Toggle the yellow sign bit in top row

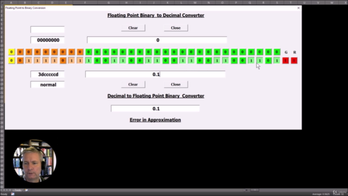(x=11, y=52)
